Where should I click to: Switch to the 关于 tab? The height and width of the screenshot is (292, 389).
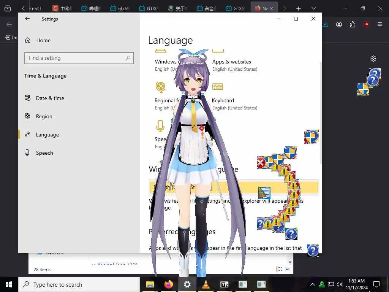point(178,8)
